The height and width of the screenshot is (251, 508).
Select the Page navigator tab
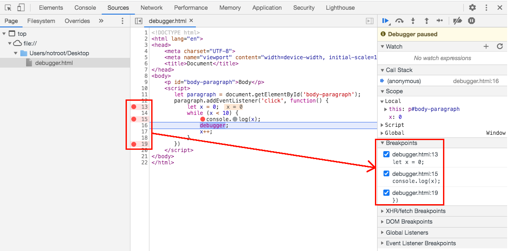[x=11, y=21]
